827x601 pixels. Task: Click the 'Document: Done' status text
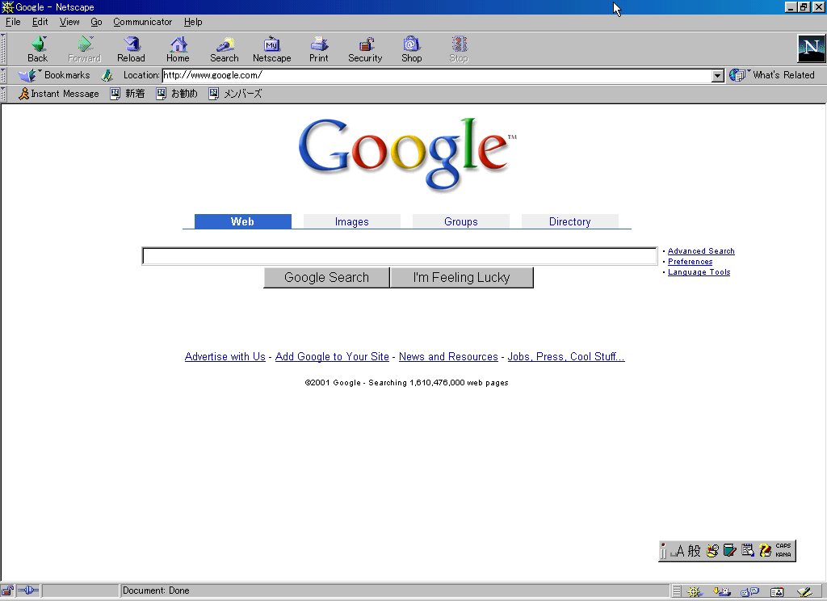(156, 590)
